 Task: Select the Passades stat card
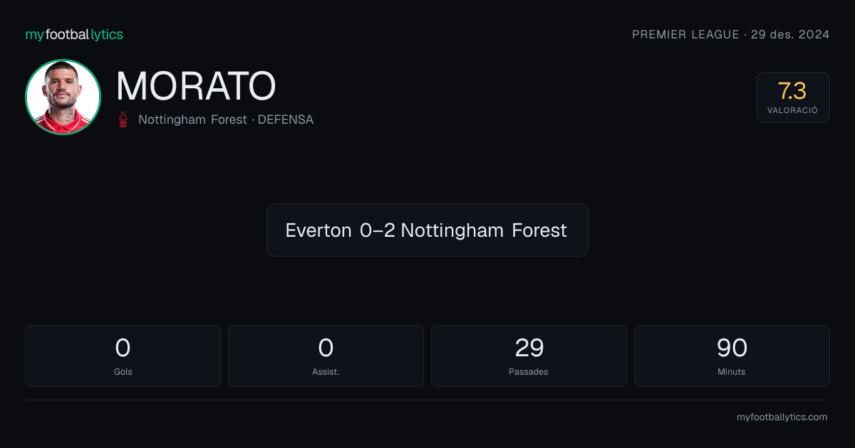(x=529, y=356)
